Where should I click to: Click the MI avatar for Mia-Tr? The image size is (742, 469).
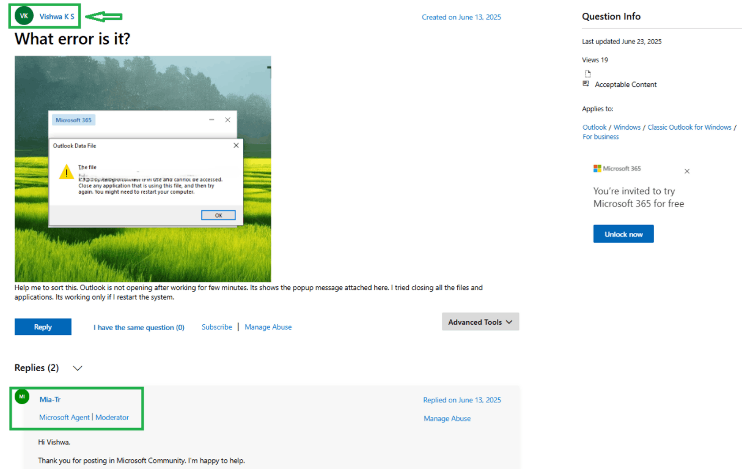coord(22,397)
